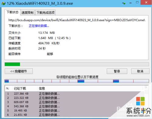This screenshot has height=119, width=152.
Task: Click the 传输速度 label
Action: coord(15,43)
